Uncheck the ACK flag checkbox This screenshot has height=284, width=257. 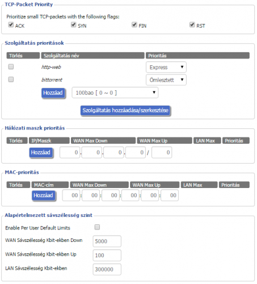(11, 24)
